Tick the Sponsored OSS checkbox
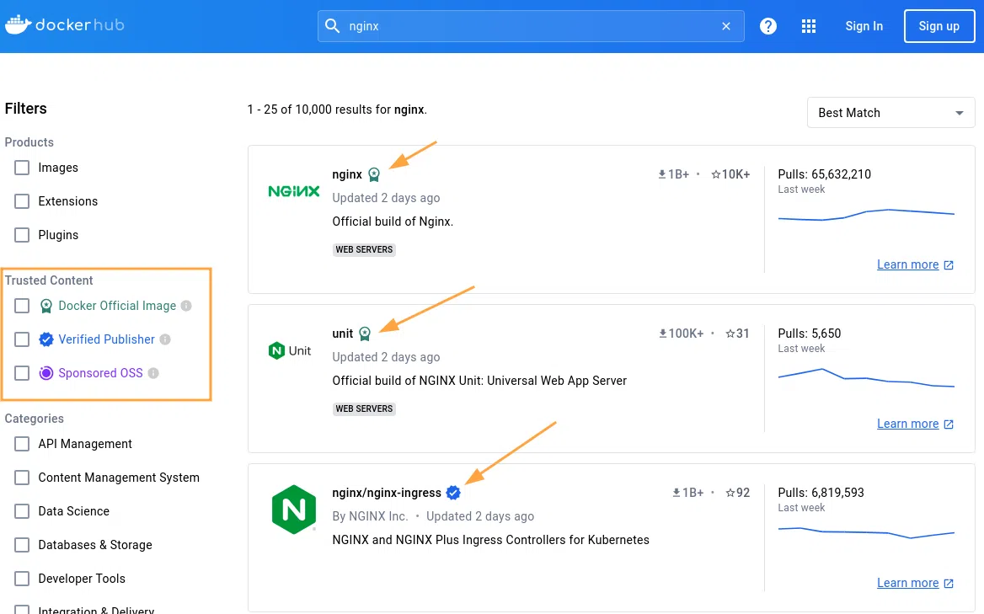This screenshot has width=984, height=614. click(x=22, y=373)
